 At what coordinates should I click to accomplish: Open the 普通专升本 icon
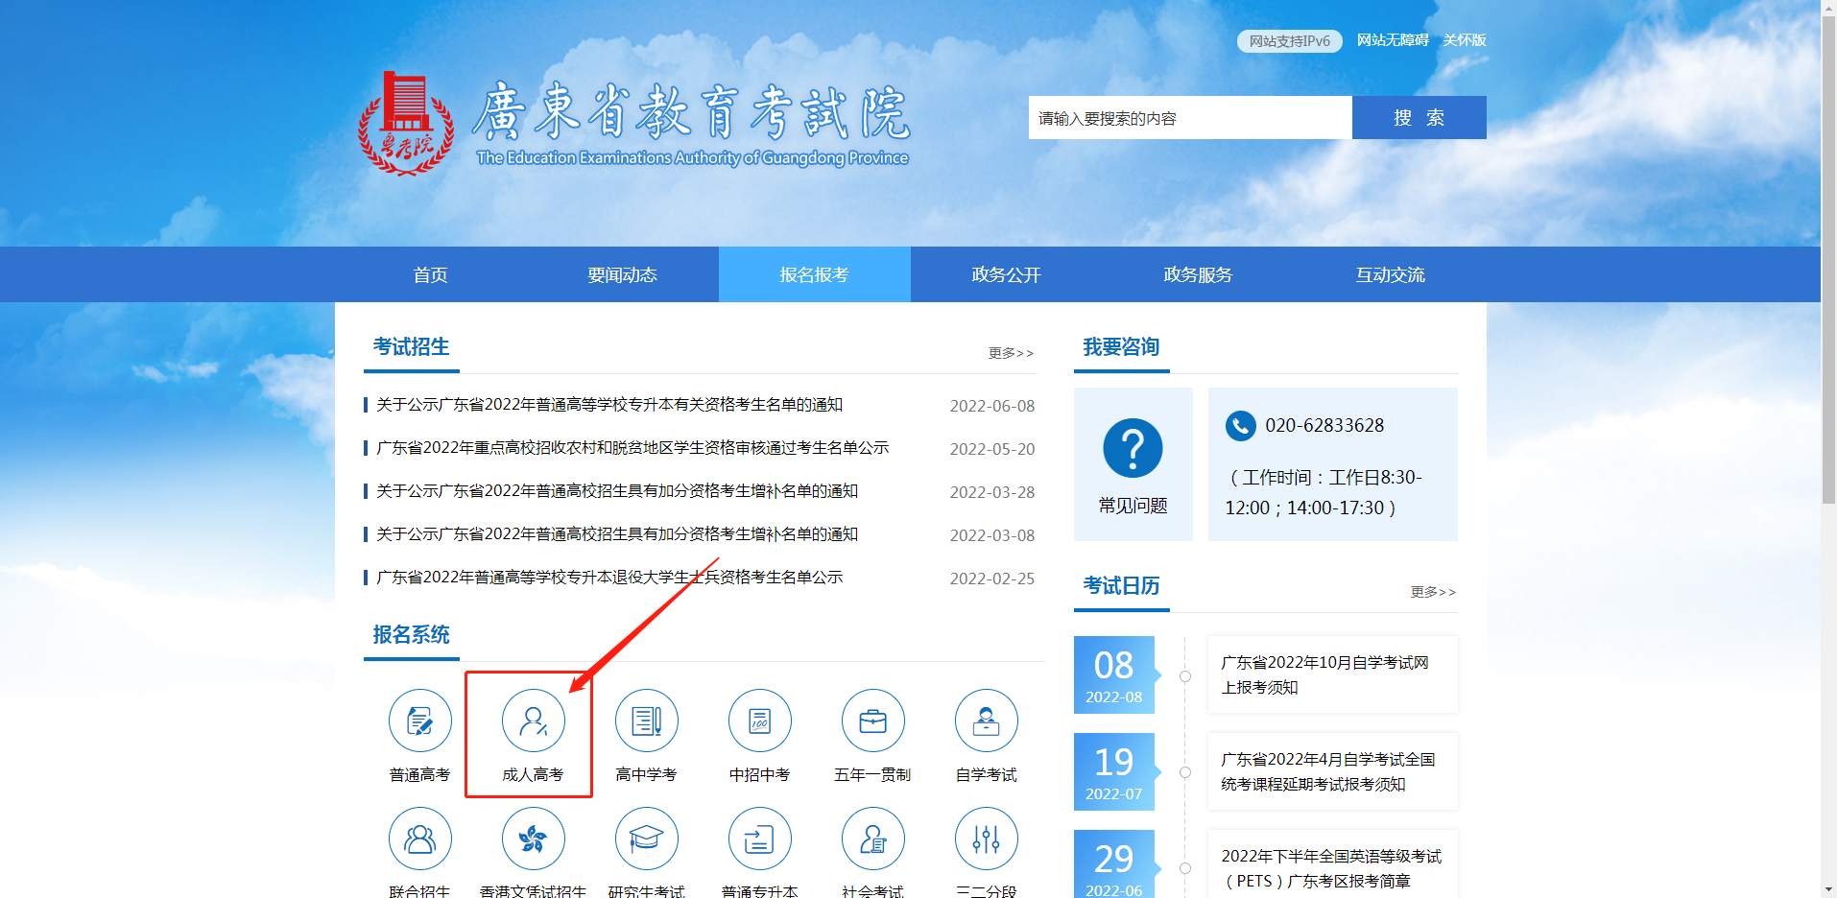pyautogui.click(x=759, y=839)
